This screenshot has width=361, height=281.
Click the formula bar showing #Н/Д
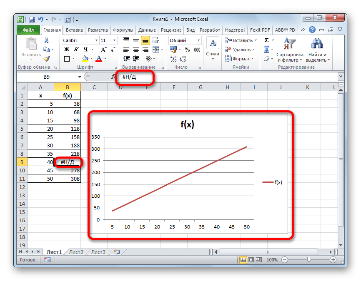click(228, 77)
